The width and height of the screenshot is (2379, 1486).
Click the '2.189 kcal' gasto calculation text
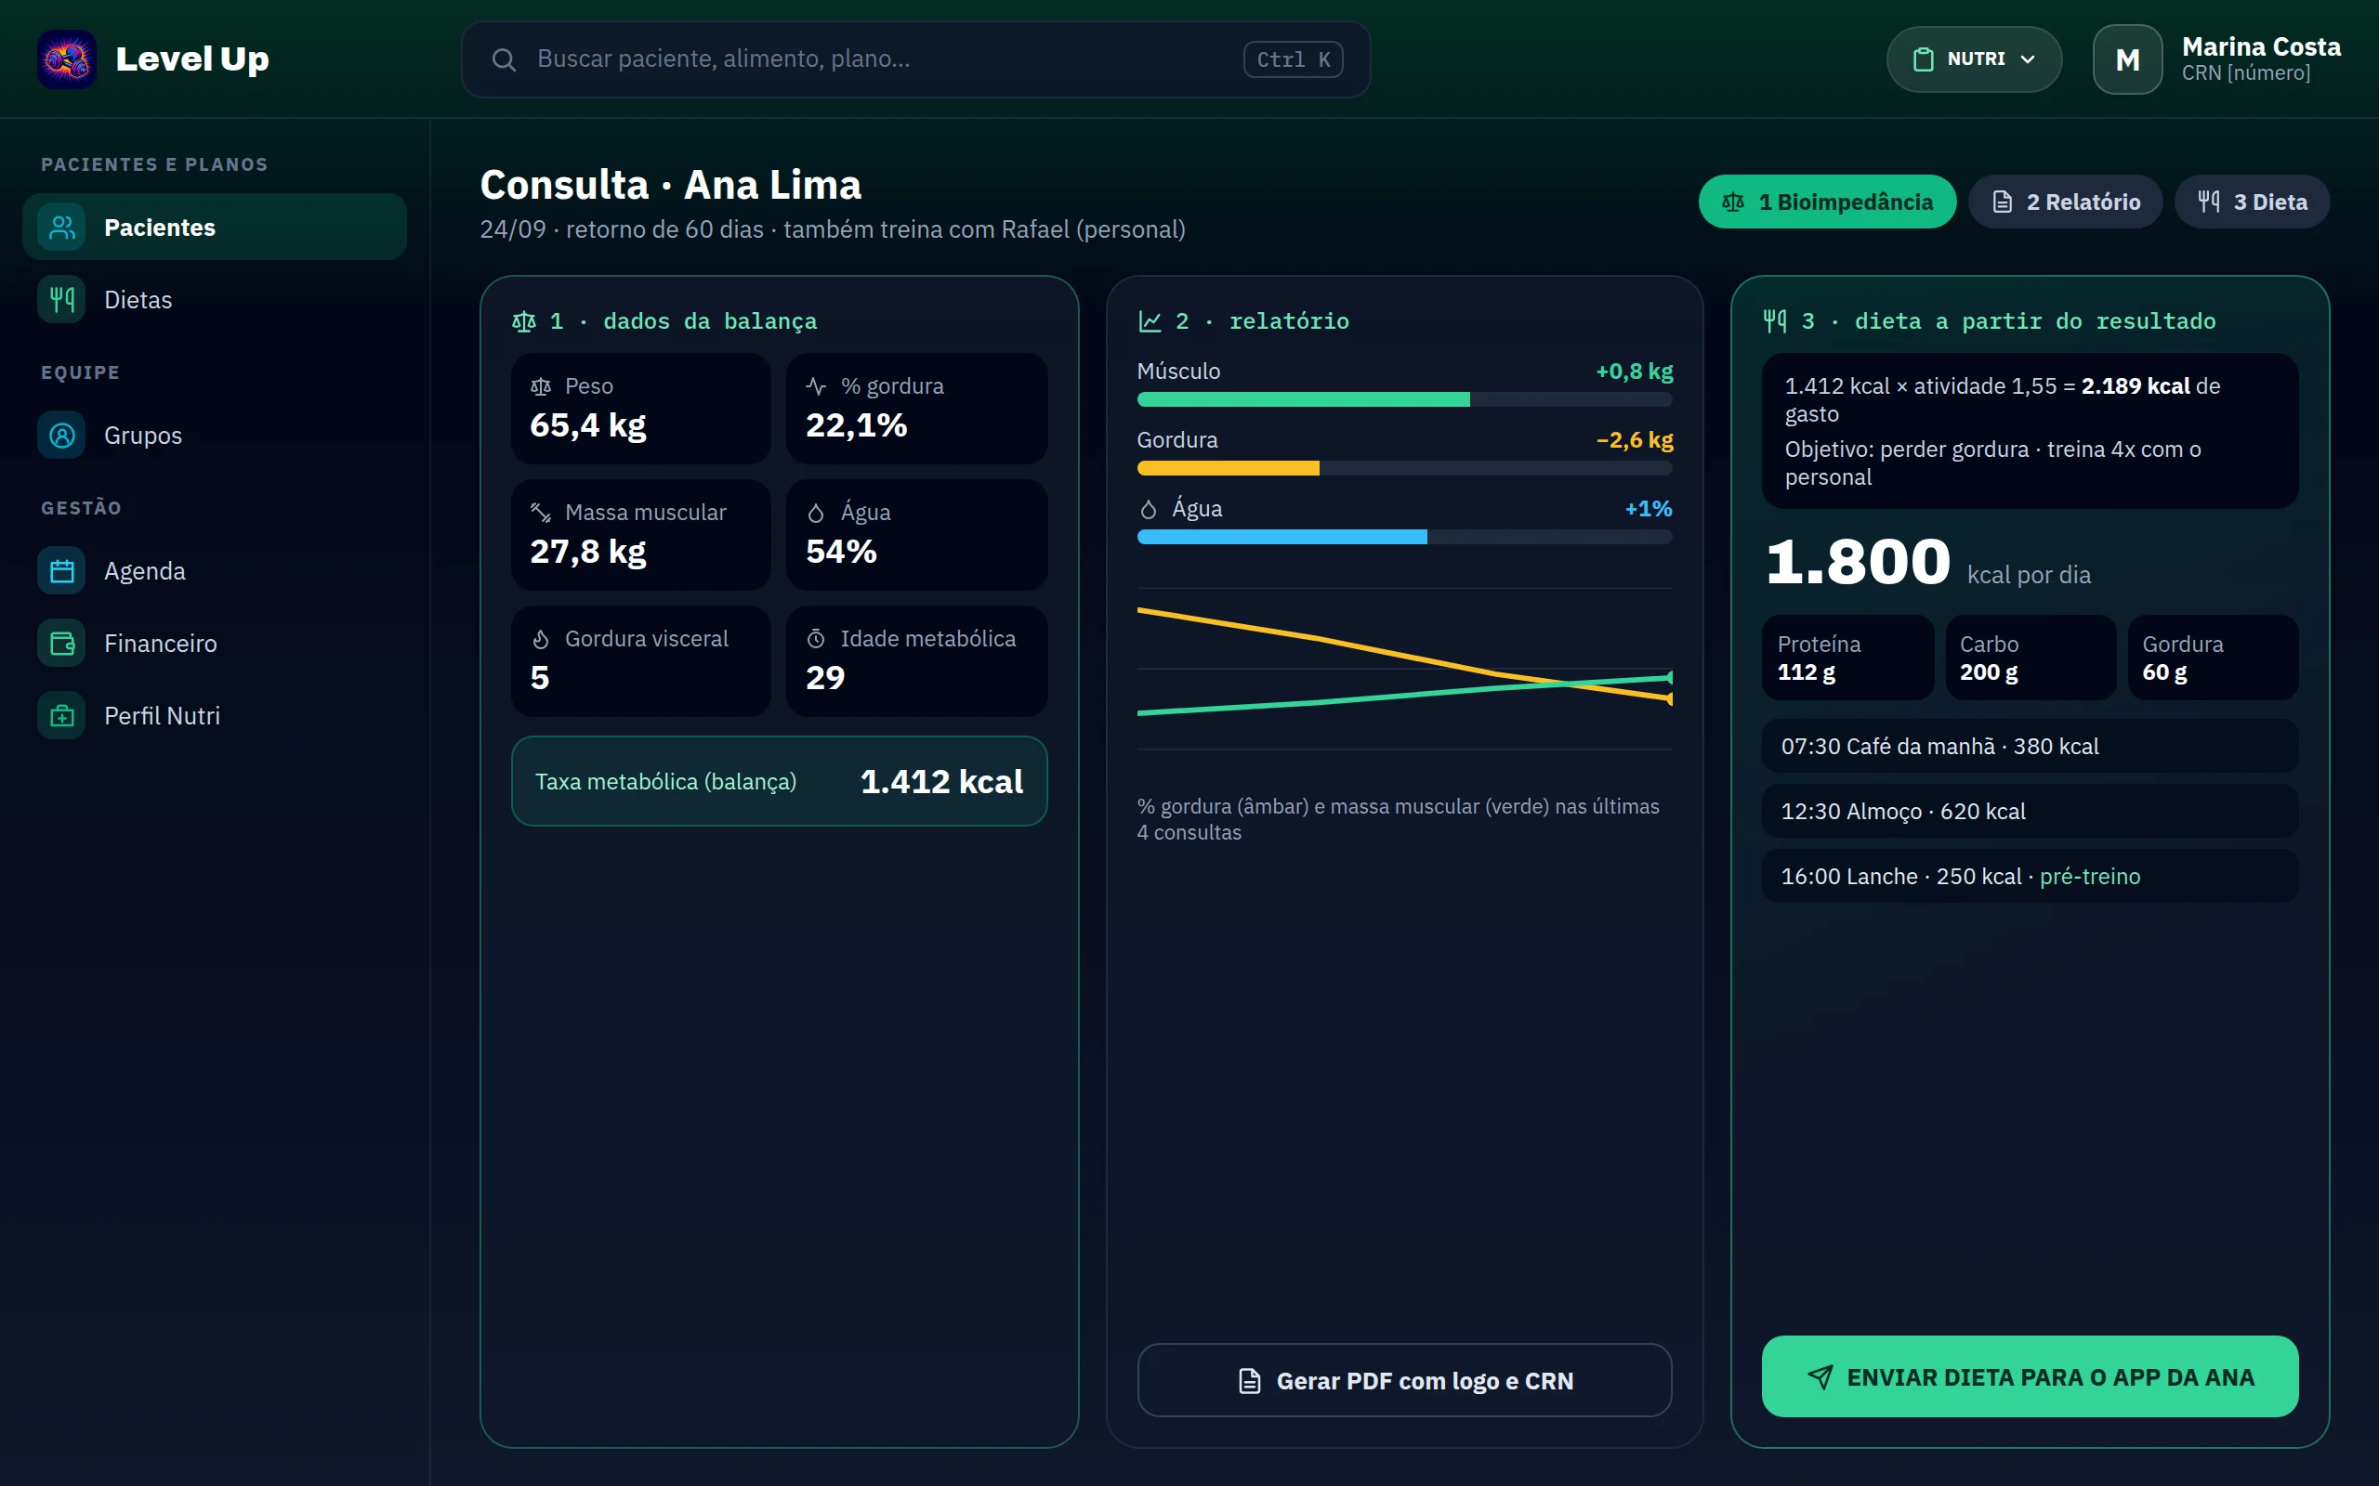coord(2136,386)
